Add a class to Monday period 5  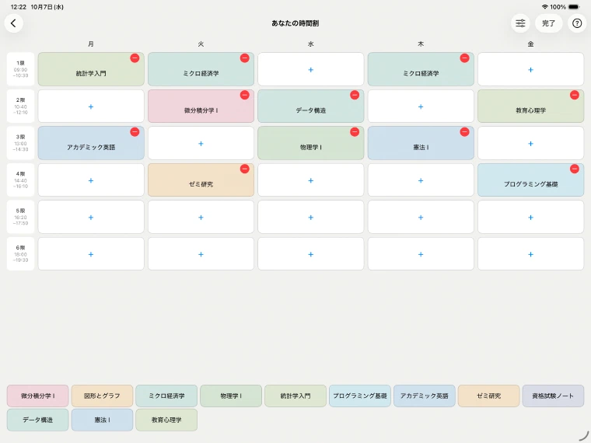click(x=91, y=217)
